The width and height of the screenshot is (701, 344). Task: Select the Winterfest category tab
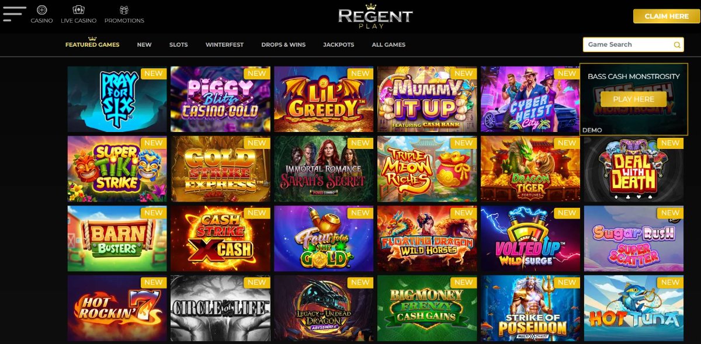(x=224, y=44)
